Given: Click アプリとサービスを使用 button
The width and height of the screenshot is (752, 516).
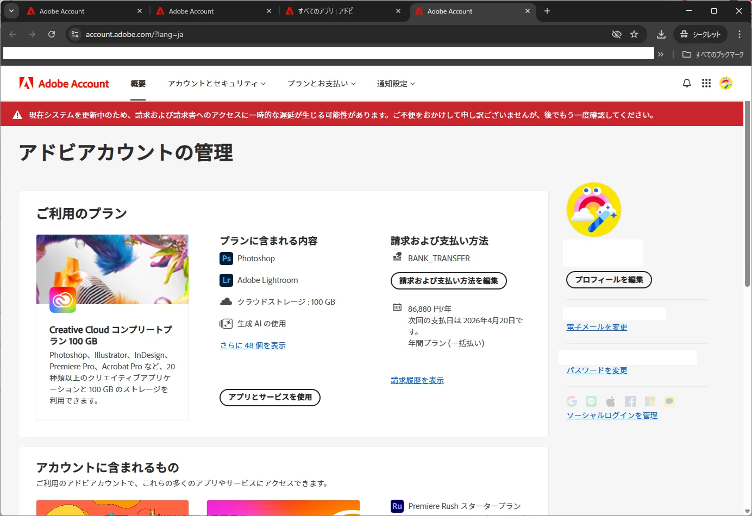Looking at the screenshot, I should point(270,398).
